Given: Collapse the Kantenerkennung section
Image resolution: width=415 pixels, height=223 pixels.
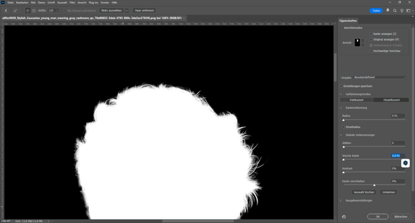Looking at the screenshot, I should coord(341,108).
